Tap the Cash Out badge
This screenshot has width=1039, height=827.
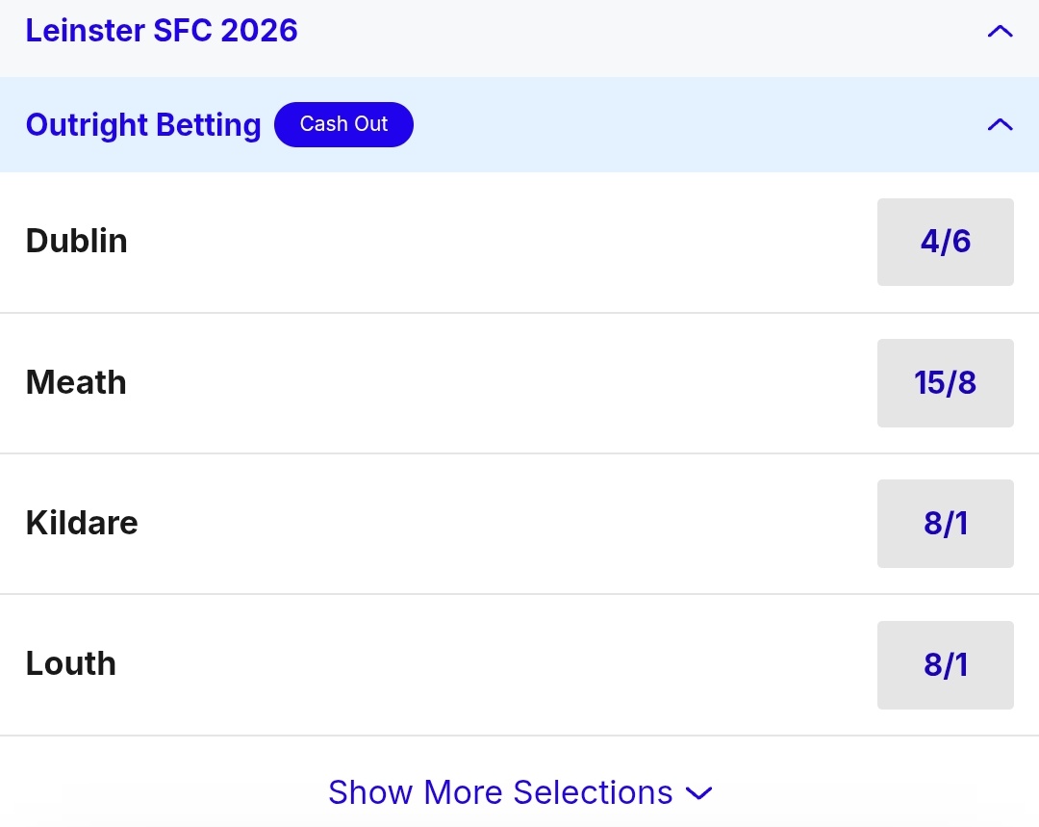343,124
